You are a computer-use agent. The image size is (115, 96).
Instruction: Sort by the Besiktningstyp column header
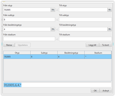(x=71, y=53)
